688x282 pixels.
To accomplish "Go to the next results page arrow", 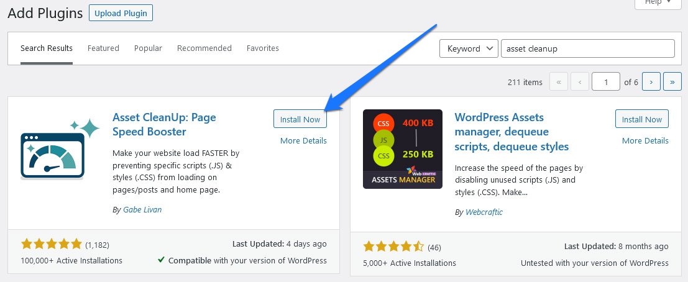I will (651, 82).
